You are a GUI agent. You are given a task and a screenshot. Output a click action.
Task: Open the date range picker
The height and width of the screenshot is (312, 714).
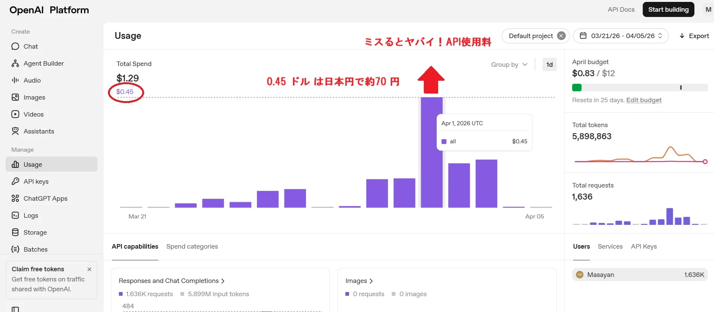pyautogui.click(x=621, y=36)
